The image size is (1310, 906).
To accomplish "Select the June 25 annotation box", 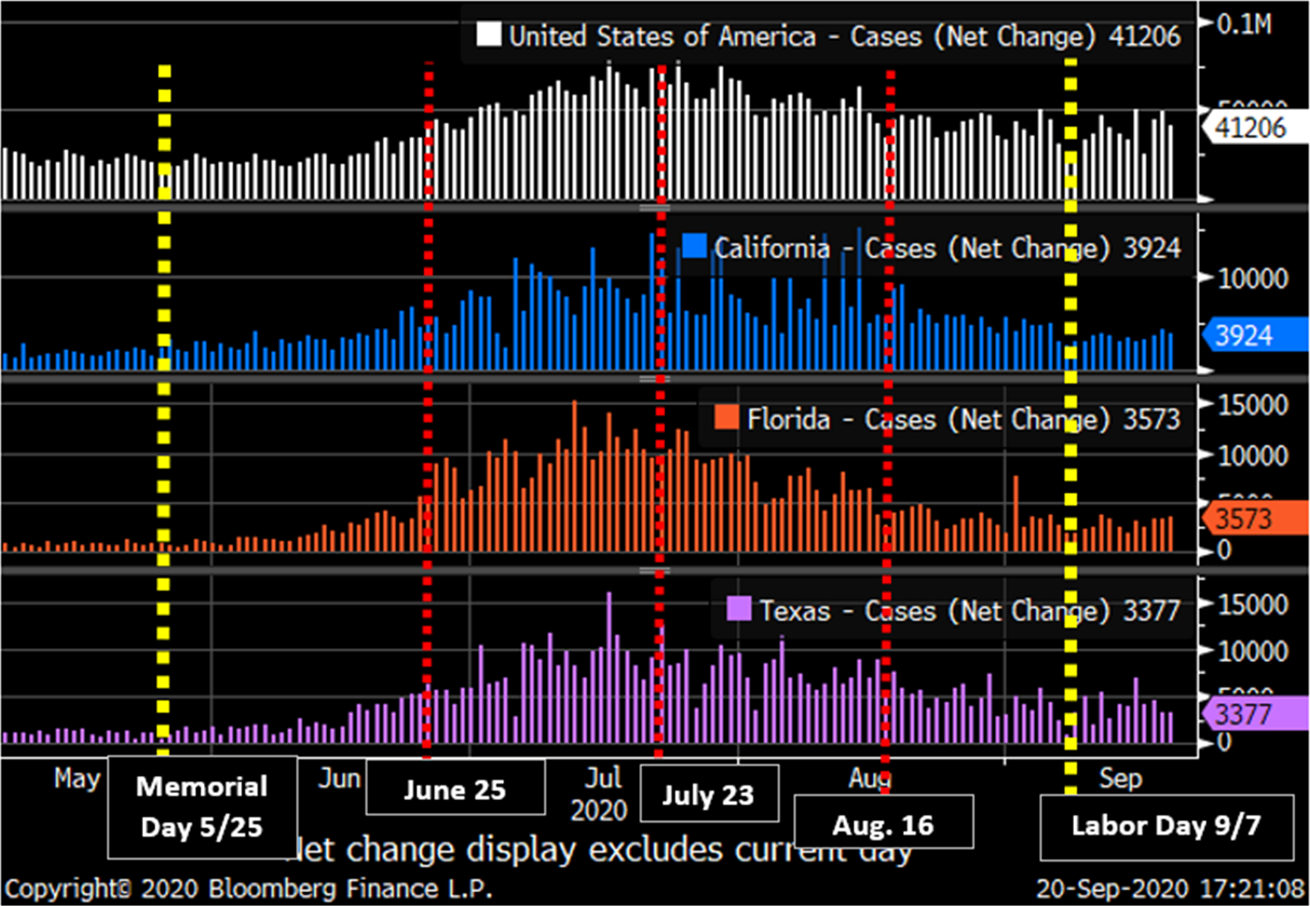I will (455, 788).
